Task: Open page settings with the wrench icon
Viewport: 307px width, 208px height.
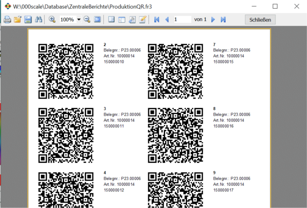Action: tap(132, 19)
